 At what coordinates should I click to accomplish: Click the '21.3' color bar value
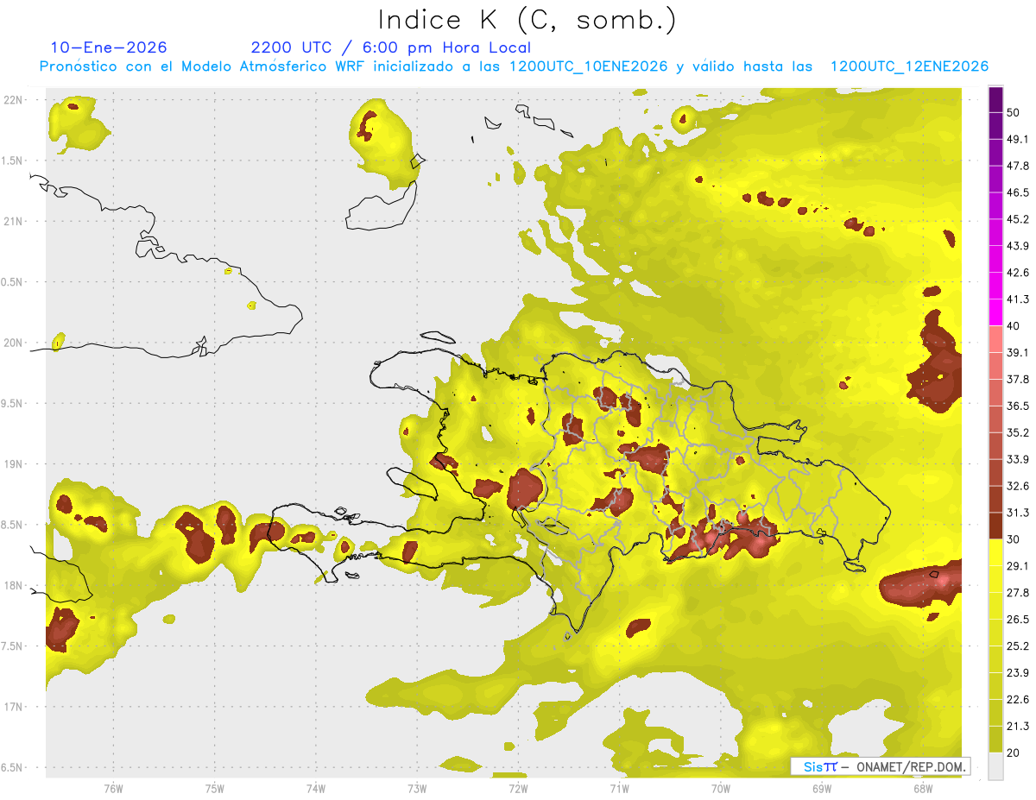[x=1018, y=726]
